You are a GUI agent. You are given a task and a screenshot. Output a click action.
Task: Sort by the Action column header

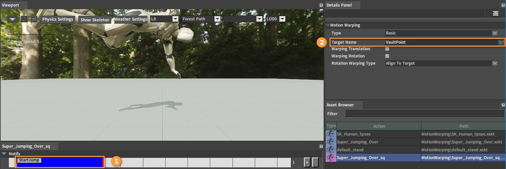(x=379, y=126)
